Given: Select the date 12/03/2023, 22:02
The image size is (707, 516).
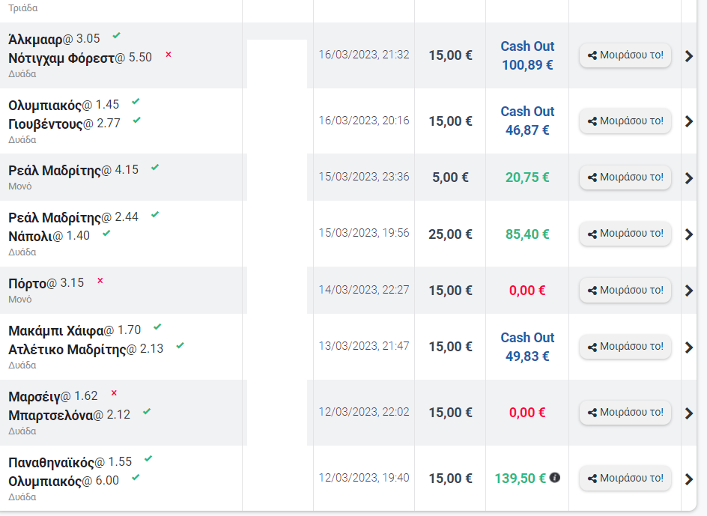Looking at the screenshot, I should 364,412.
